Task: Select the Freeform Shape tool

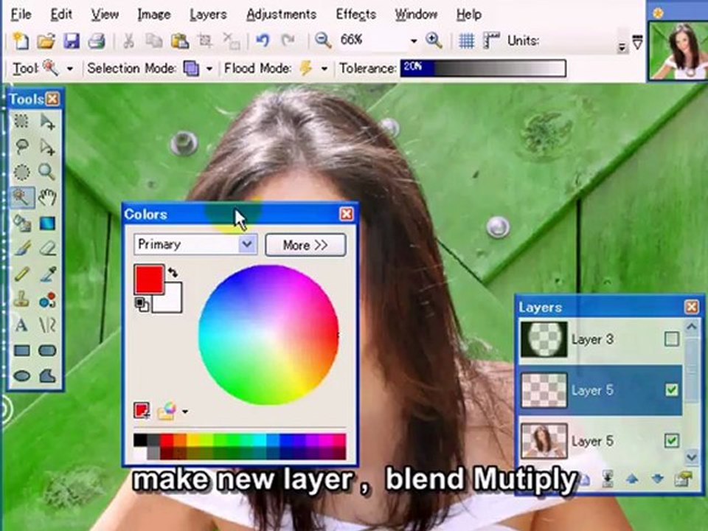Action: (47, 375)
